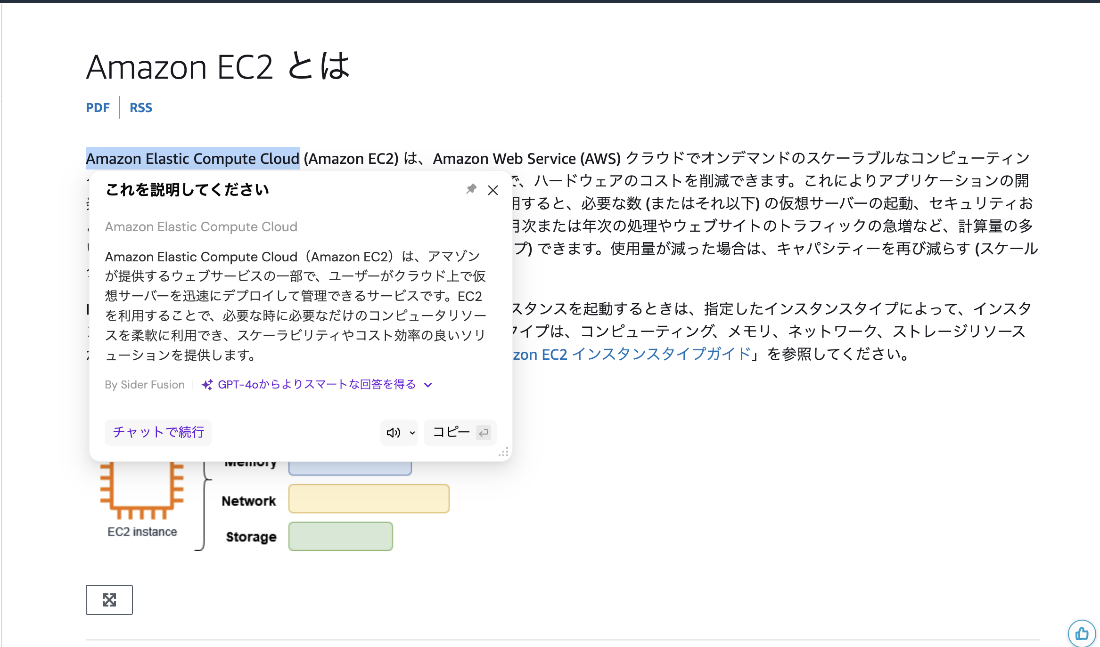Image resolution: width=1100 pixels, height=647 pixels.
Task: Click highlighted Amazon Elastic Compute Cloud text
Action: tap(193, 159)
